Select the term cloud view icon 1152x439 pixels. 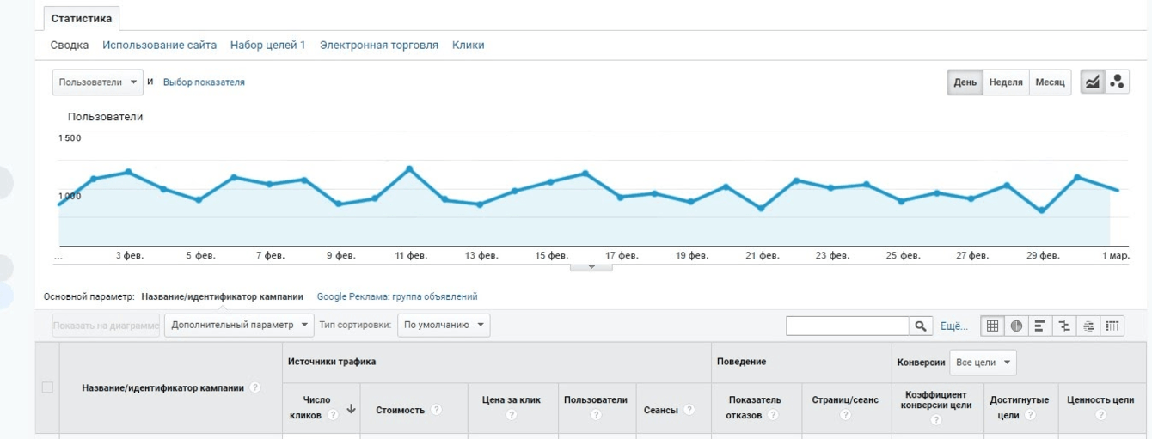click(x=1088, y=326)
